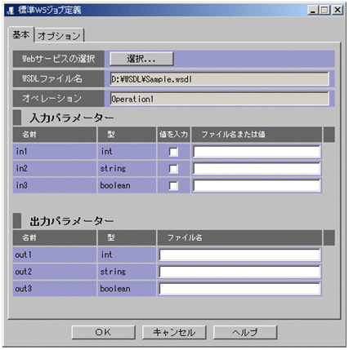Screen dimensions: 349x350
Task: Close the 標準WSジョブ定義 dialog
Action: [338, 11]
